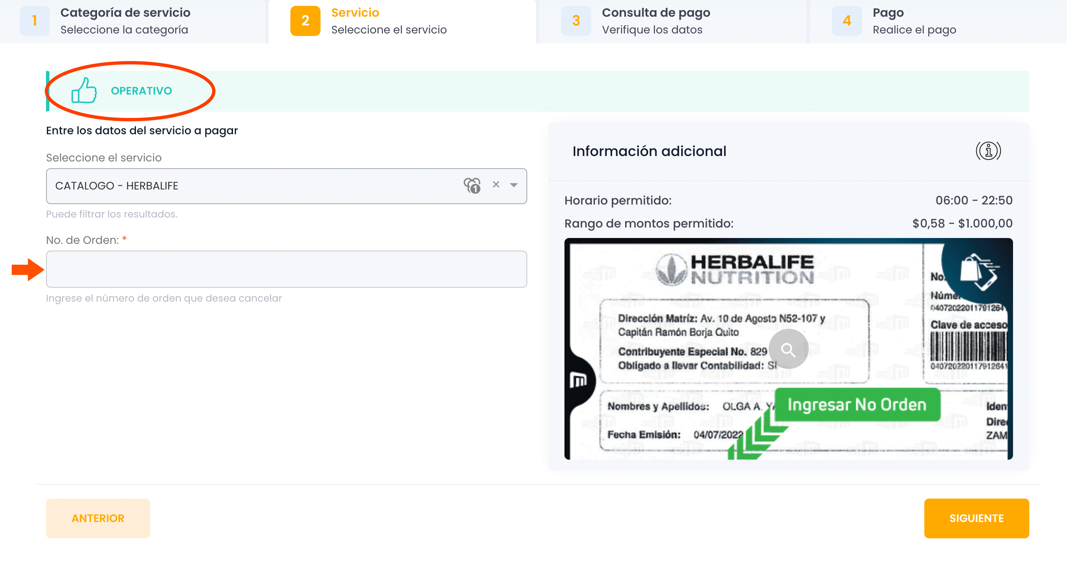
Task: Click the step number 1 badge
Action: point(35,20)
